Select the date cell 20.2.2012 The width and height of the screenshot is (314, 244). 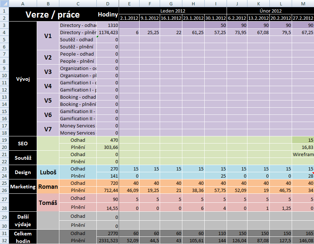(x=281, y=18)
